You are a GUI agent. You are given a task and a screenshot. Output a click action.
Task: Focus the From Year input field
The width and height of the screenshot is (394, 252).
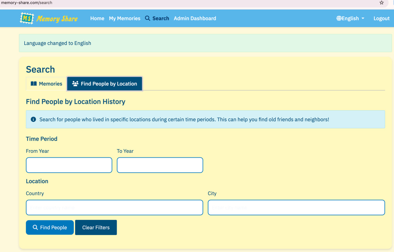(69, 165)
